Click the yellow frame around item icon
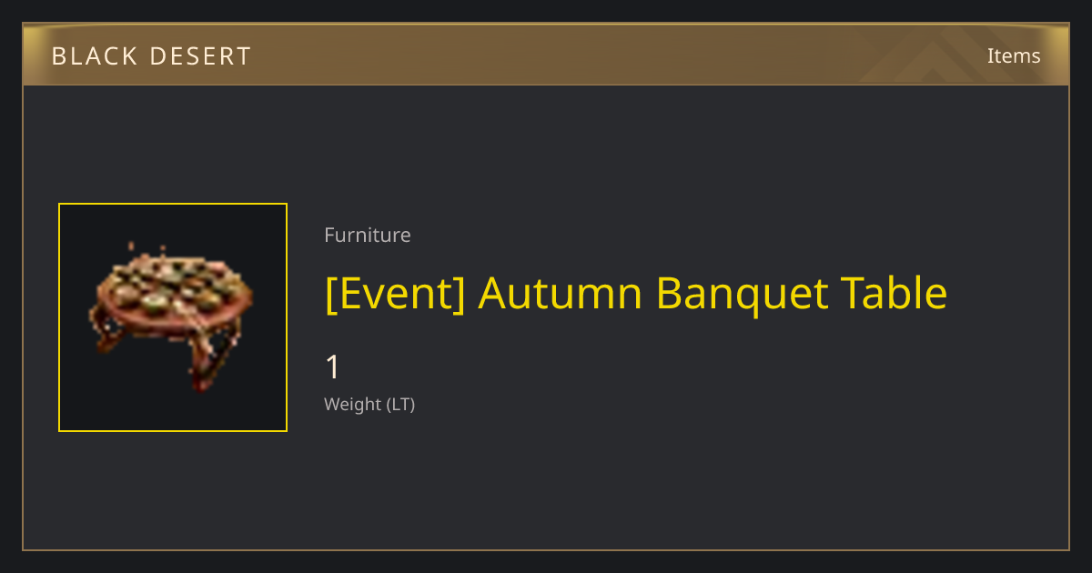The width and height of the screenshot is (1092, 573). pos(173,317)
